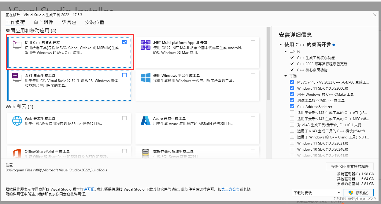Check the 数据存储和处理生成工具 checkbox
381x204 pixels.
[x=253, y=151]
